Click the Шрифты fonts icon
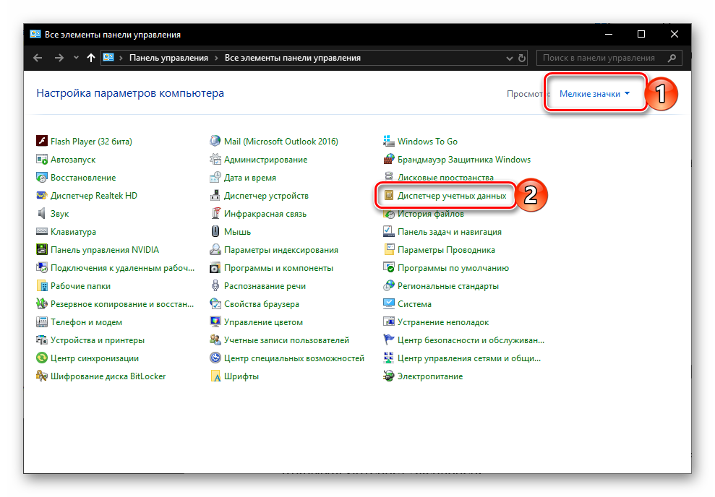Image resolution: width=715 pixels, height=497 pixels. (x=215, y=376)
